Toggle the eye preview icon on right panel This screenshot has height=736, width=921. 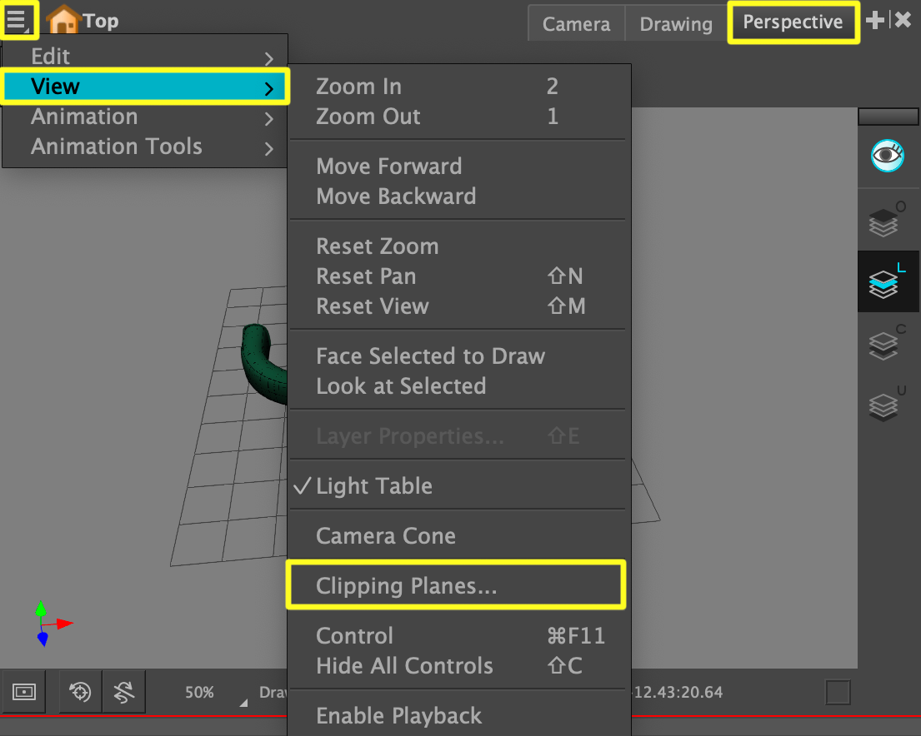pyautogui.click(x=888, y=156)
